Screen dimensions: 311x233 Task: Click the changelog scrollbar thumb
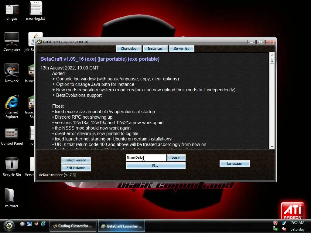(x=272, y=60)
